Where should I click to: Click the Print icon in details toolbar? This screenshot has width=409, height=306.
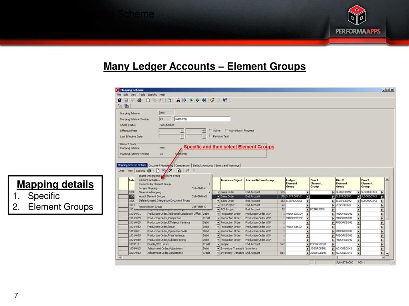coord(149,171)
